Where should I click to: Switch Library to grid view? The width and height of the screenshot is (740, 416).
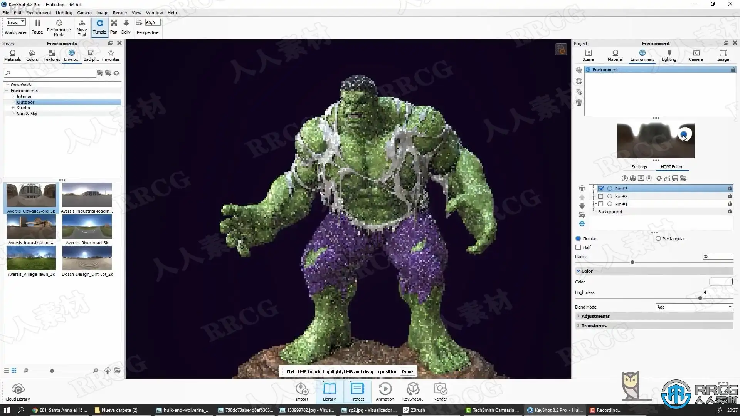(14, 371)
